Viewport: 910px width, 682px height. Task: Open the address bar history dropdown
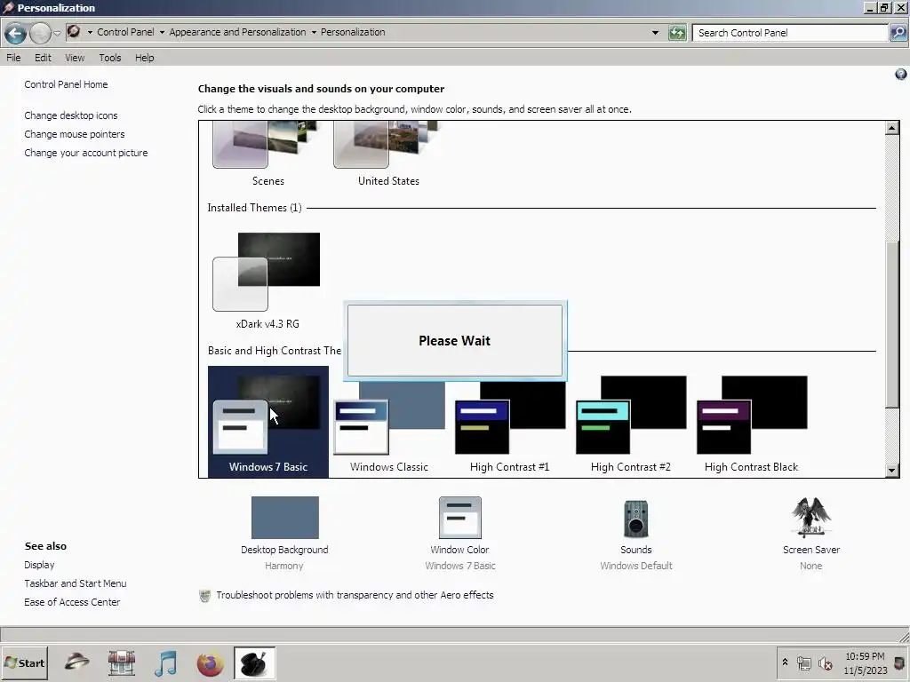point(655,33)
